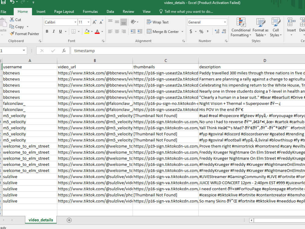Screen dimensions: 305x229
Task: Click the Insert Function fx icon
Action: 64,51
